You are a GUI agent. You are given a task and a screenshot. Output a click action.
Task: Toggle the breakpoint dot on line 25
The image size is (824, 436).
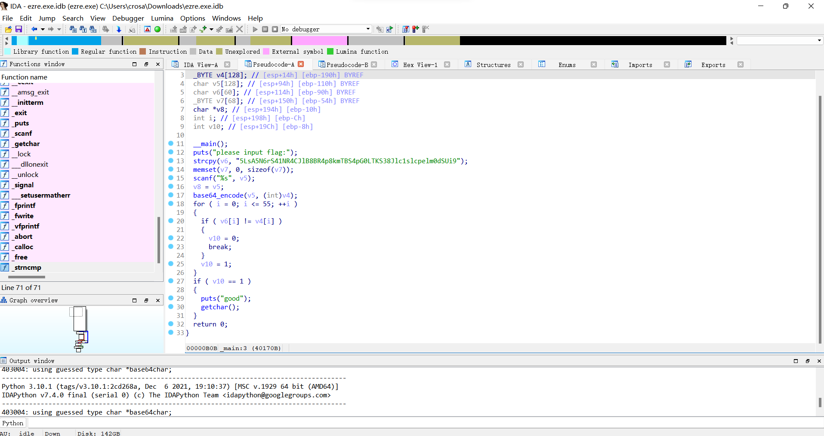pos(171,264)
